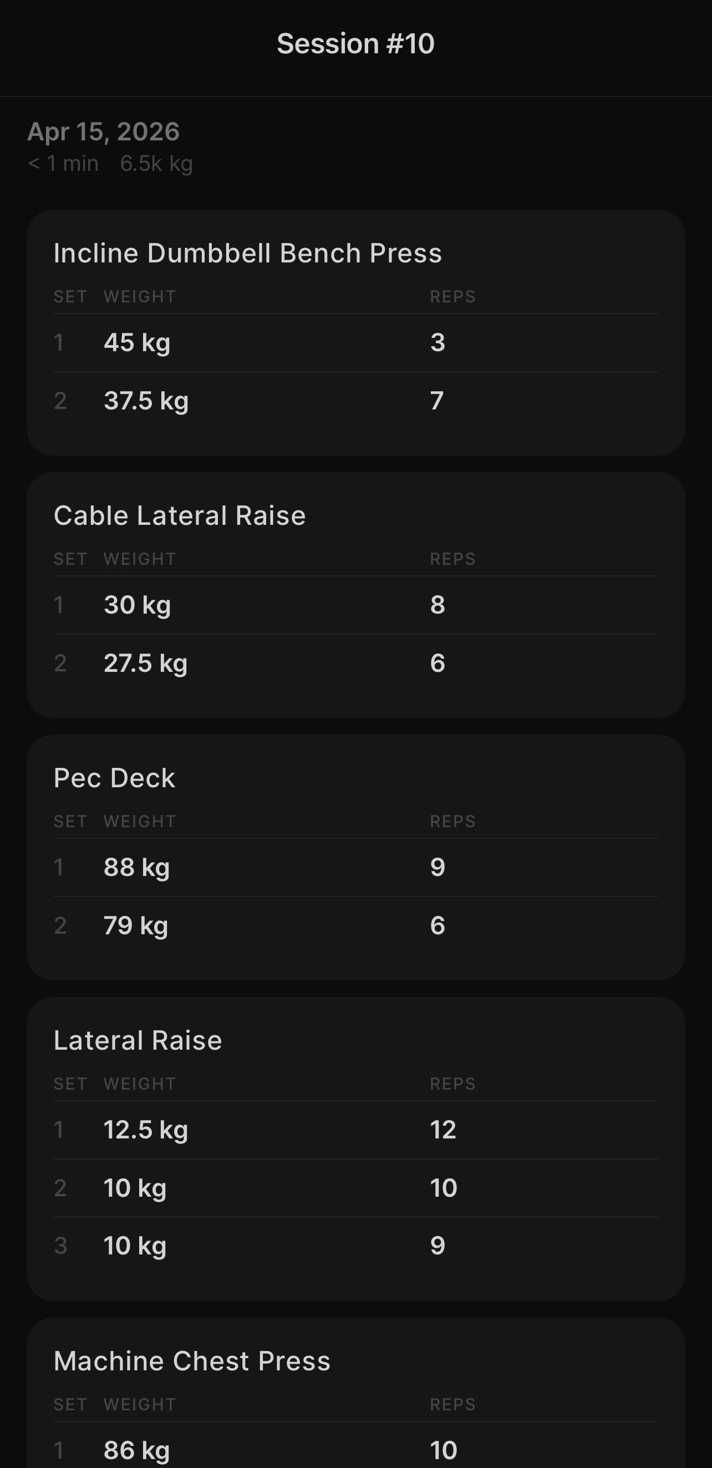Open the Lateral Raise exercise card
The height and width of the screenshot is (1468, 712).
[x=138, y=1041]
